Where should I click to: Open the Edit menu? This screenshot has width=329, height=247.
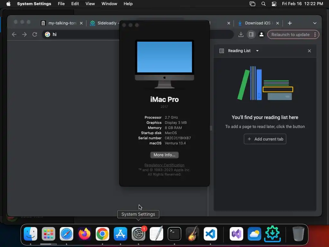pyautogui.click(x=75, y=4)
